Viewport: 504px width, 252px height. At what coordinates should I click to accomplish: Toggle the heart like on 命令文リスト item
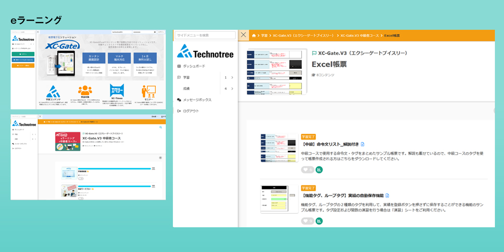click(x=307, y=170)
